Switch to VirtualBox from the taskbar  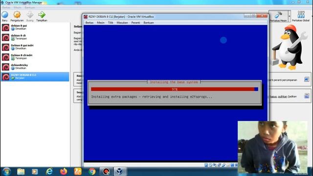[120, 172]
